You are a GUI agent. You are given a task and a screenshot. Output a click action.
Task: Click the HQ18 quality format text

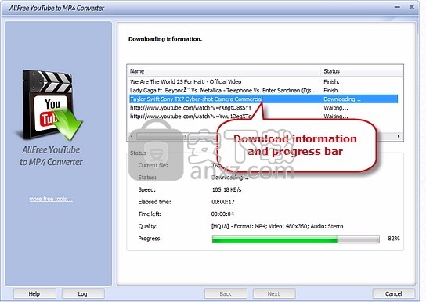pos(277,226)
